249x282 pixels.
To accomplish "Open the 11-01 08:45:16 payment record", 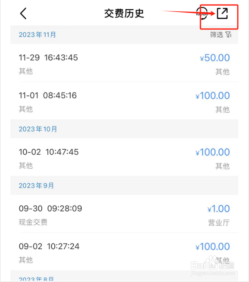I will tap(124, 100).
